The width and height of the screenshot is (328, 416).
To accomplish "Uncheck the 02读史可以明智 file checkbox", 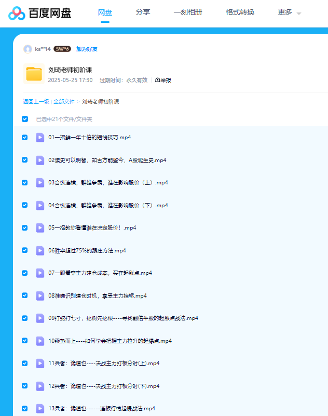I will pyautogui.click(x=25, y=160).
